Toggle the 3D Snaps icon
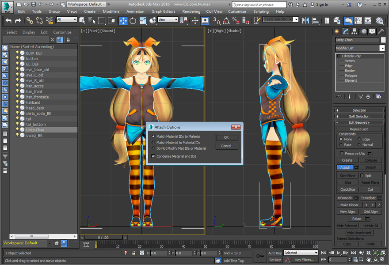The image size is (389, 265). [x=216, y=21]
